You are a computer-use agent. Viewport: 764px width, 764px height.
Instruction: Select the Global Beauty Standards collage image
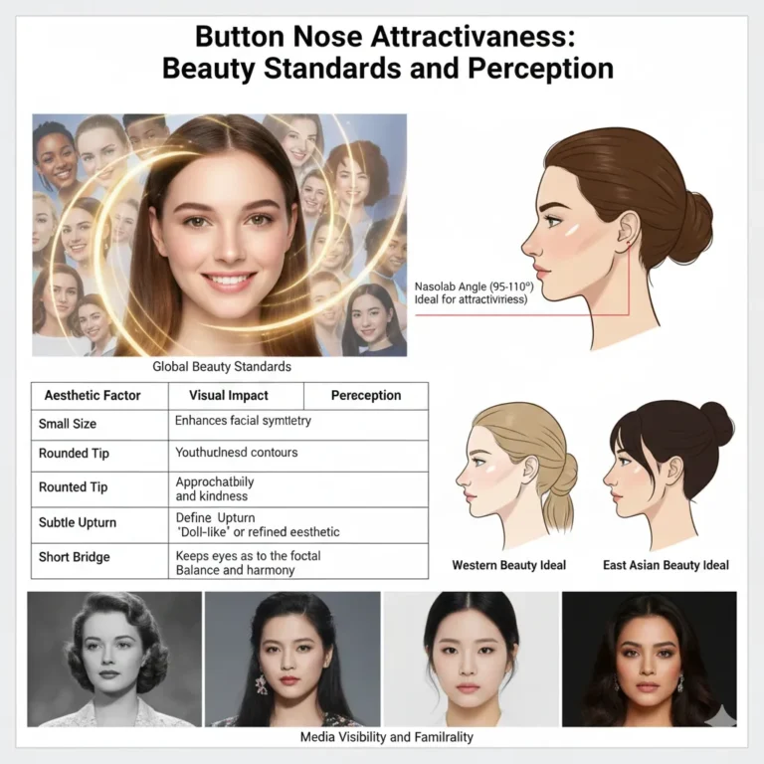point(219,236)
